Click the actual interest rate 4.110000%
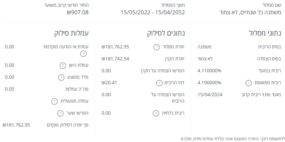This screenshot has height=142, width=285. pos(210,71)
